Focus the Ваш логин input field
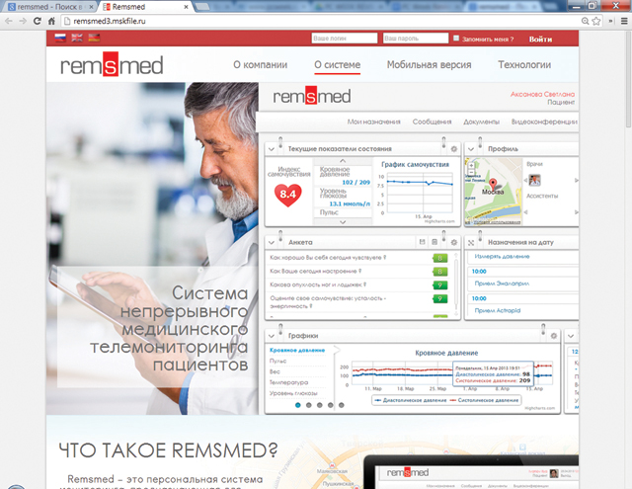The image size is (632, 489). coord(345,39)
